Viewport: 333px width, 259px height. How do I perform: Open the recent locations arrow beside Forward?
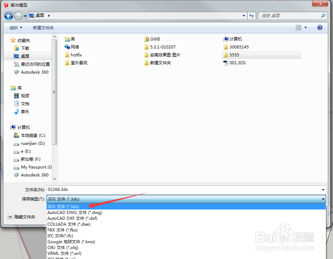(x=25, y=16)
